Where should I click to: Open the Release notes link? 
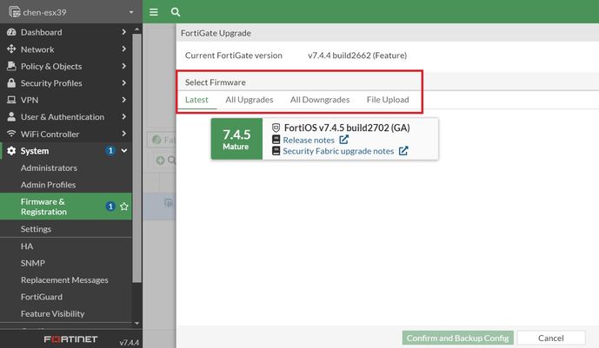click(309, 140)
